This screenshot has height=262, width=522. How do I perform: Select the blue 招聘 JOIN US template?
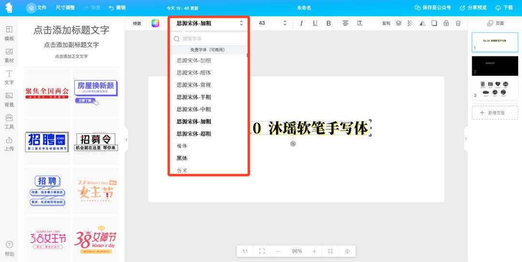tap(47, 142)
